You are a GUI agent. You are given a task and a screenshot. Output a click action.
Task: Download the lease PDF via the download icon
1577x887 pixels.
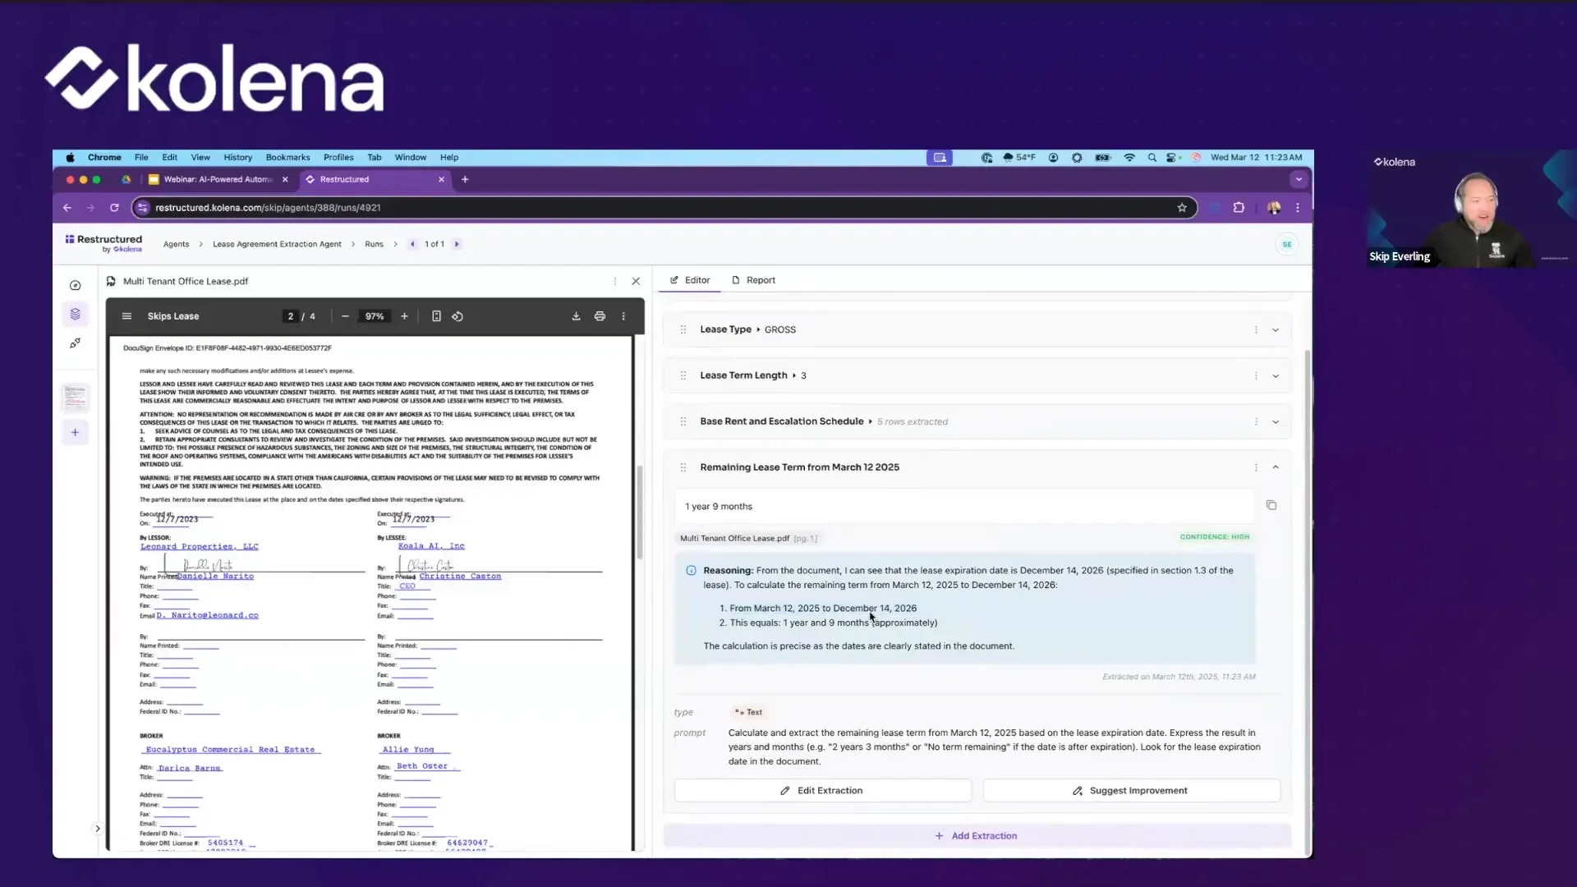click(576, 315)
